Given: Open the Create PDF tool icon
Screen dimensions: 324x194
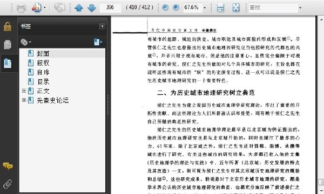Looking at the screenshot, I should [x=36, y=8].
